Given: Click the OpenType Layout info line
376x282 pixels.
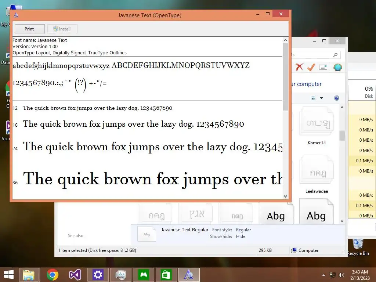Looking at the screenshot, I should pos(69,53).
